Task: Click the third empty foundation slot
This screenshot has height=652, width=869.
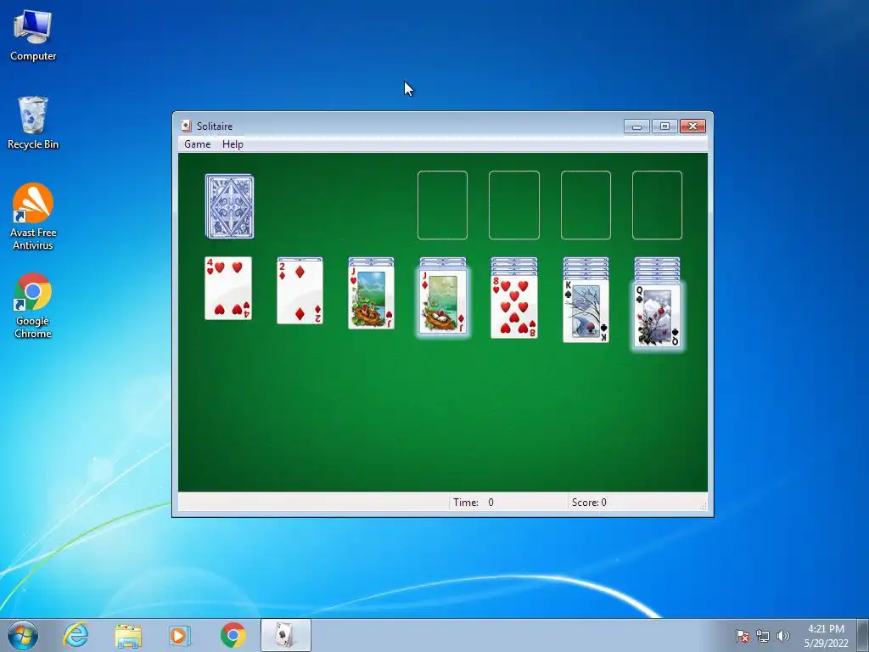Action: pos(586,205)
